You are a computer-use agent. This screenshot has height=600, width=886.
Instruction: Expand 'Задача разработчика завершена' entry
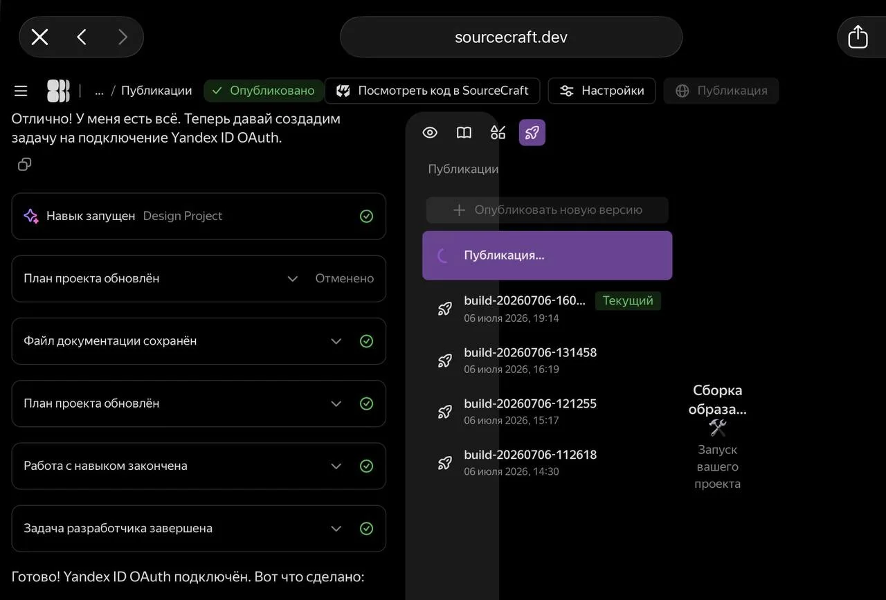[x=336, y=528]
